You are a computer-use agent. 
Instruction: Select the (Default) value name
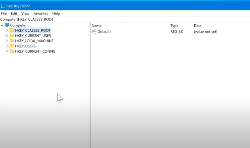pyautogui.click(x=103, y=32)
